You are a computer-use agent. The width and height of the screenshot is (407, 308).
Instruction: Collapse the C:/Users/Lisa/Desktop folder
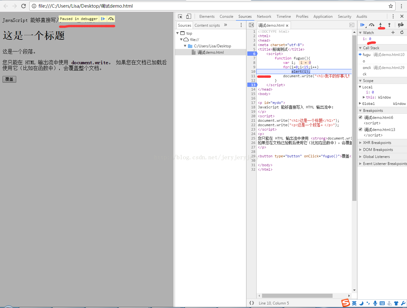coord(185,46)
